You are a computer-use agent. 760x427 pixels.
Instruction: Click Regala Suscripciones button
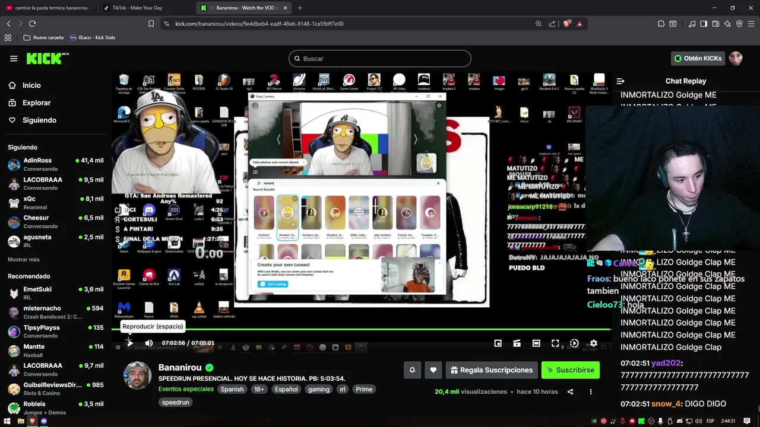tap(492, 370)
